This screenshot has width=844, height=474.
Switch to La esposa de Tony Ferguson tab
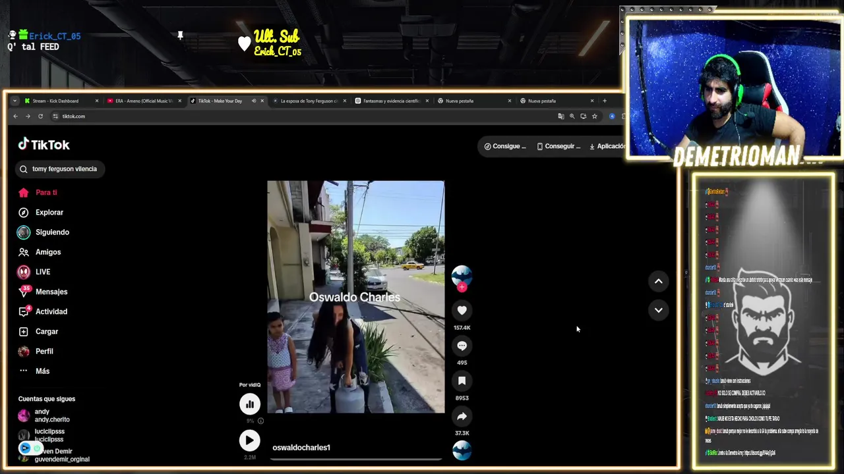coord(309,101)
